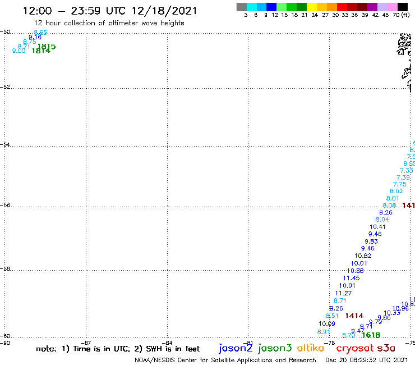Viewport: 415px width, 365px height.
Task: Click the subtitle '12 hour collection of altimeter wave heights'
Action: tap(109, 23)
